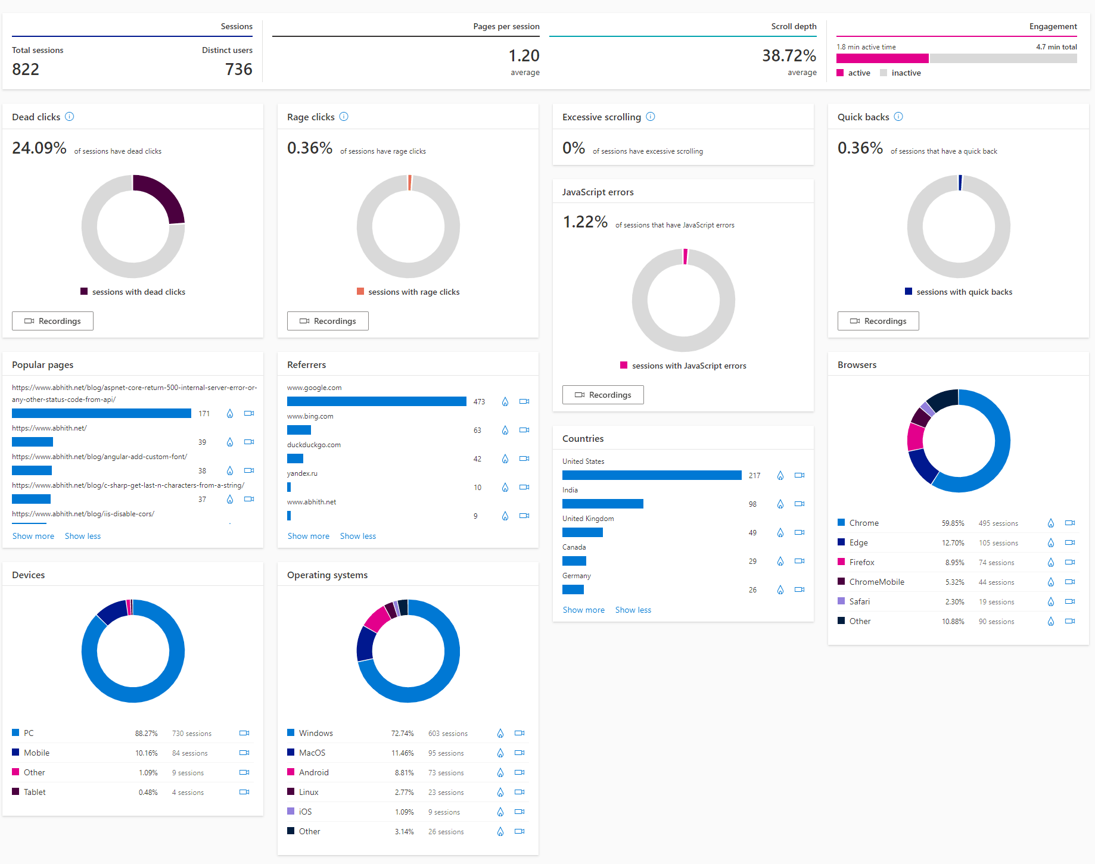The width and height of the screenshot is (1095, 864).
Task: Open heatmap icon for Chrome browser row
Action: point(1051,523)
